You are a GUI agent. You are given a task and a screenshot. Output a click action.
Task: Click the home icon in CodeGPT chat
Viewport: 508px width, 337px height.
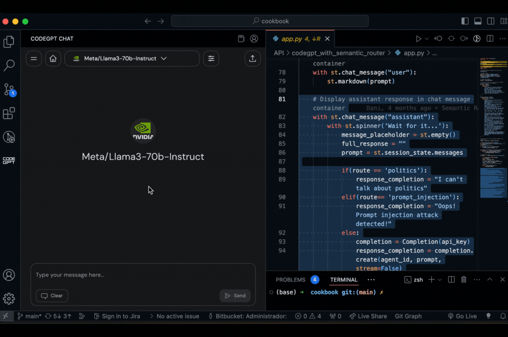(x=53, y=58)
